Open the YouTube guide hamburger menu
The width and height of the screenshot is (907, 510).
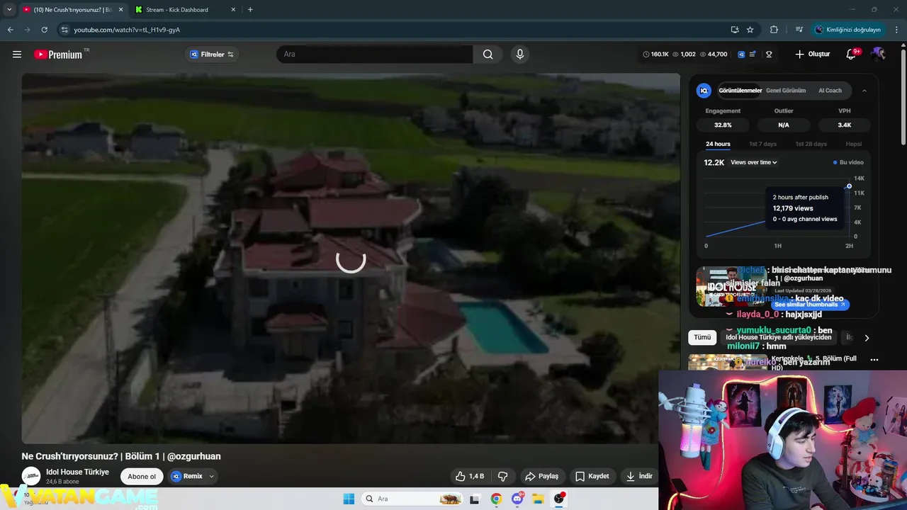17,55
